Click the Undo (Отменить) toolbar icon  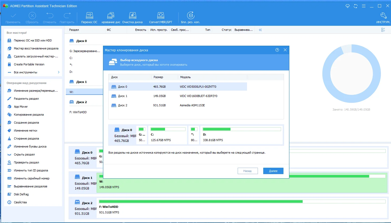[x=50, y=16]
